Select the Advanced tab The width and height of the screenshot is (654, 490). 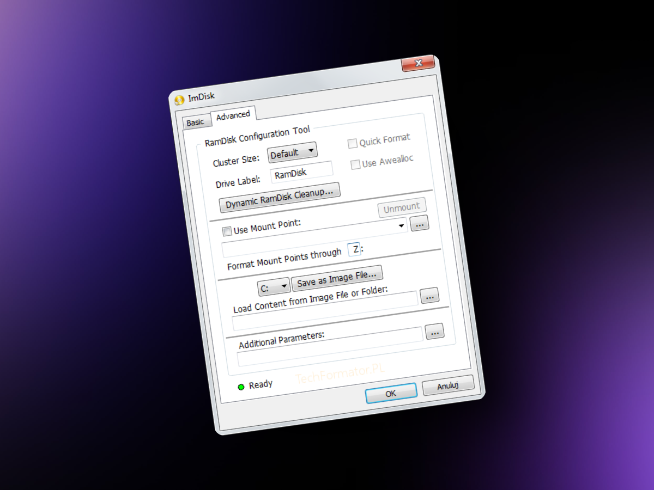click(233, 115)
